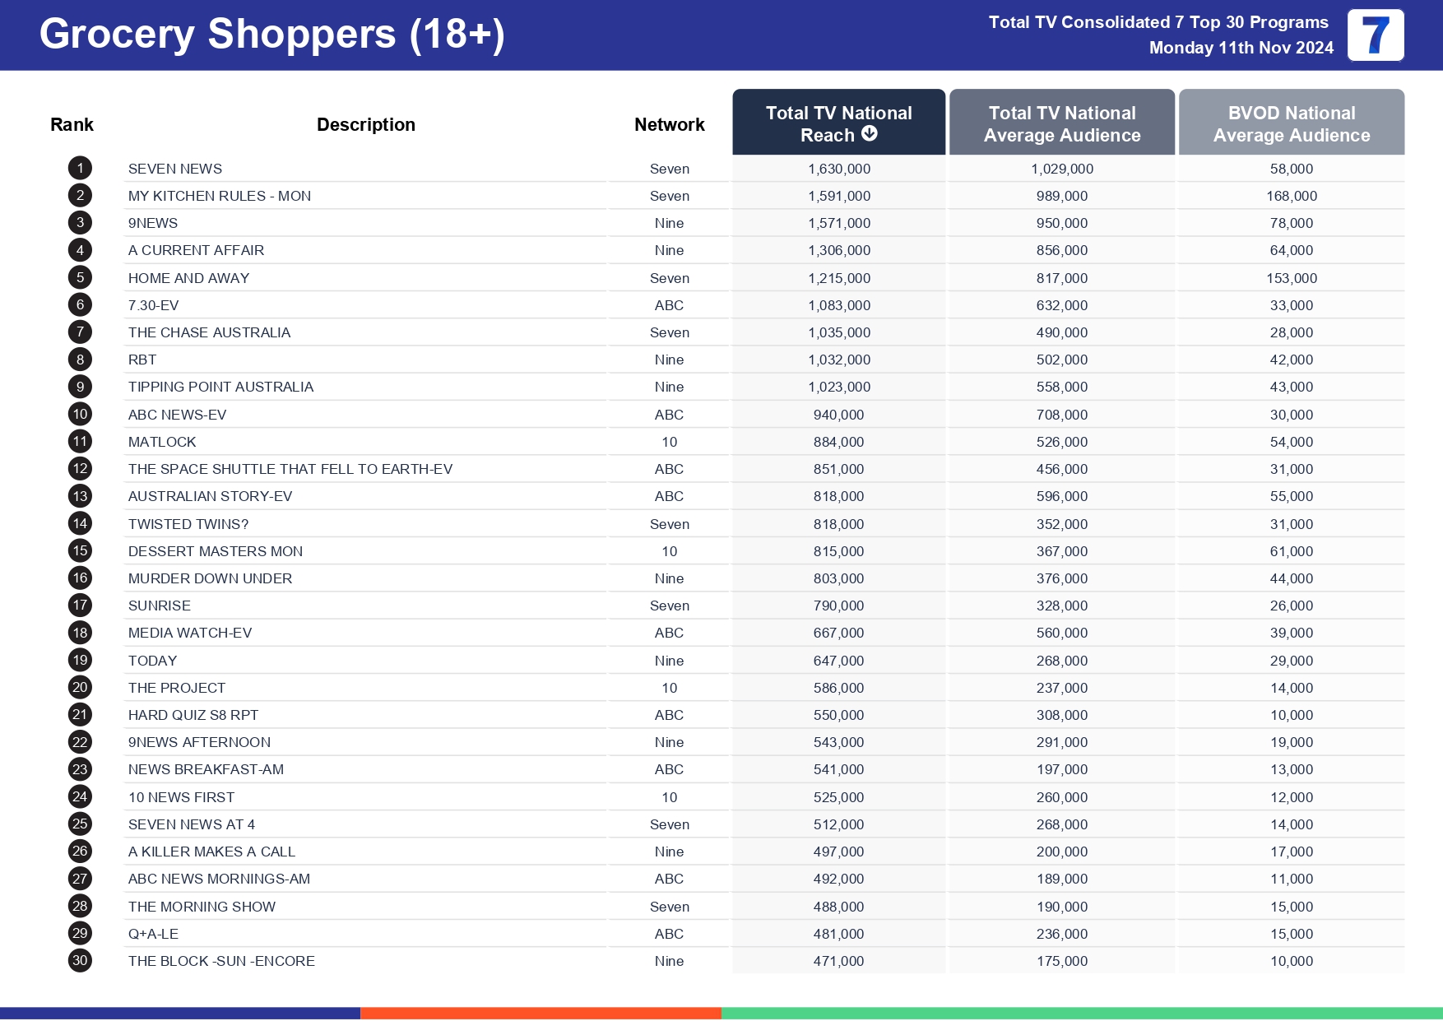Screen dimensions: 1443x1021
Task: Click the orange footer color bar
Action: coord(541,1014)
